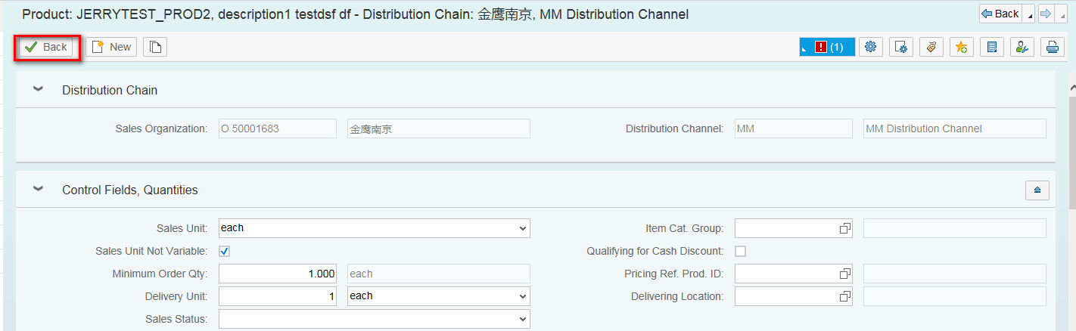Click the Delivery Unit quantity field
Viewport: 1076px width, 331px height.
tap(278, 296)
